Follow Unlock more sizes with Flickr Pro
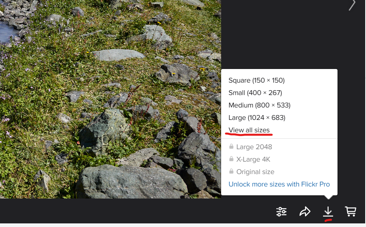This screenshot has width=366, height=227. tap(279, 184)
